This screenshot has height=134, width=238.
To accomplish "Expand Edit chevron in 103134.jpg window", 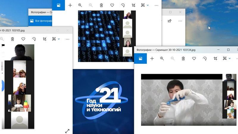I will pos(230,58).
